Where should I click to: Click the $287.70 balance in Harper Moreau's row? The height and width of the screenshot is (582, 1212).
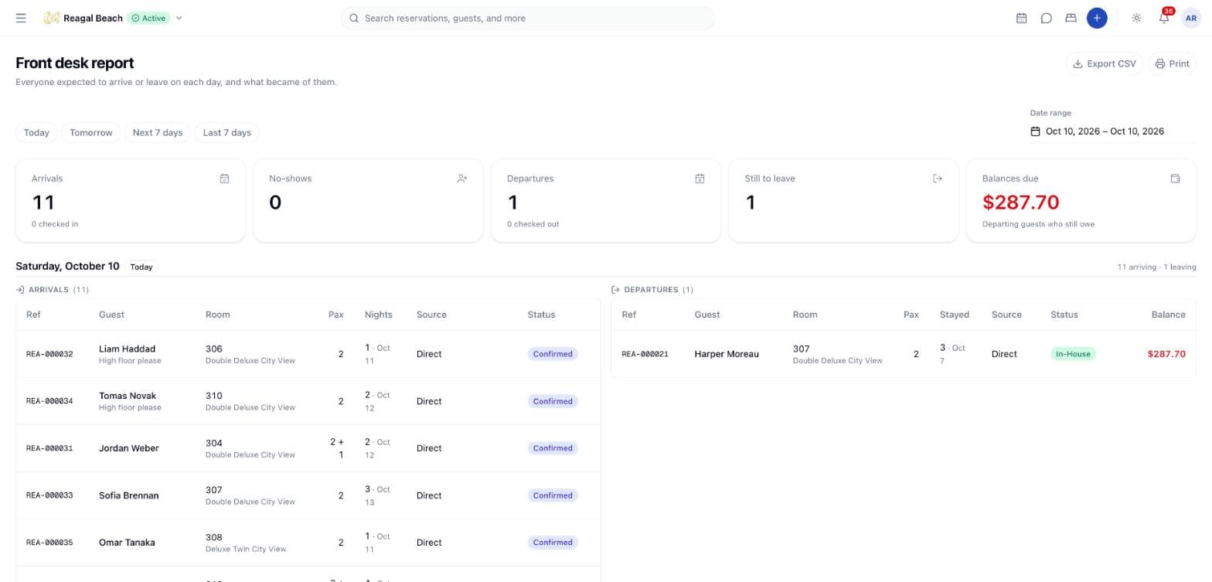point(1166,354)
